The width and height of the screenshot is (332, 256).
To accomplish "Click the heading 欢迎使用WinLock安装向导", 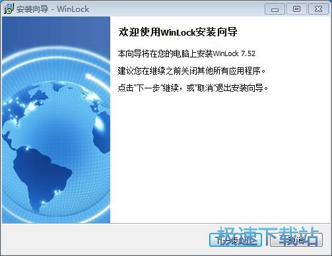I will (178, 32).
